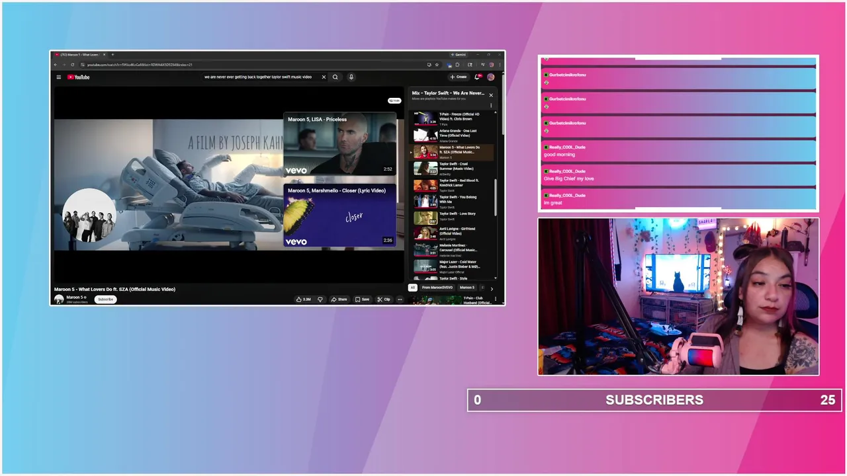The width and height of the screenshot is (847, 476).
Task: Save the video to a playlist
Action: tap(363, 299)
